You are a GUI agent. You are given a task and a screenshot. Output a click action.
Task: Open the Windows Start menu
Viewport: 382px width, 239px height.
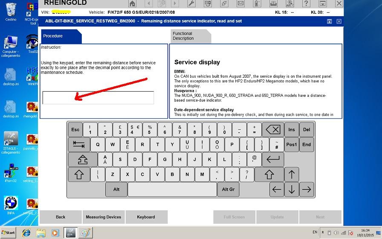point(8,233)
